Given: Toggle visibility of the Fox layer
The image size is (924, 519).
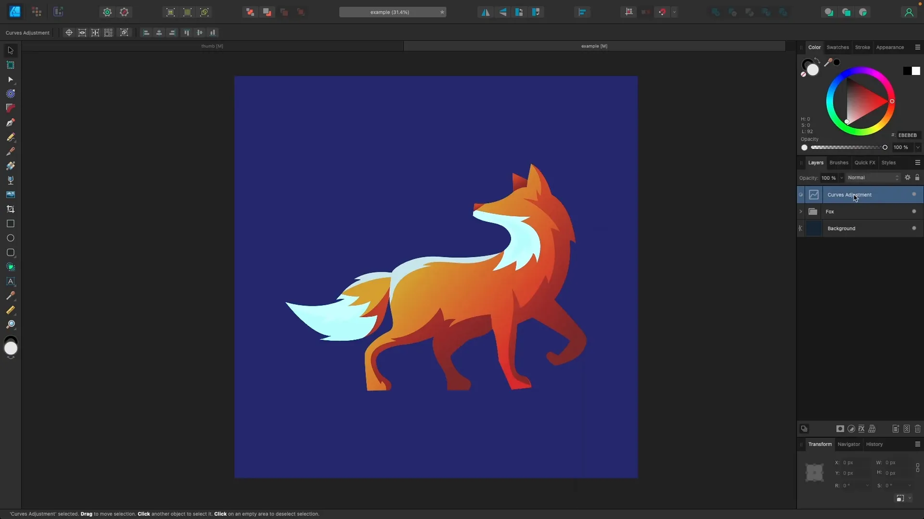Looking at the screenshot, I should point(914,212).
